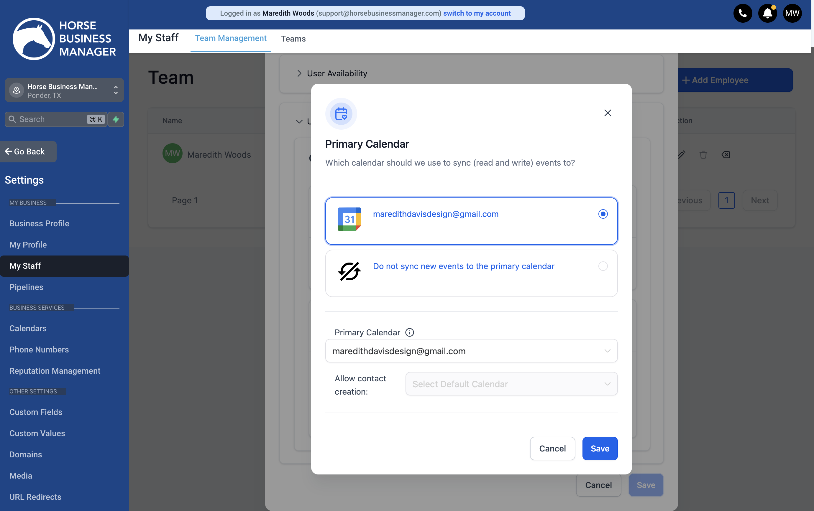Click Cancel in Primary Calendar dialog
Screen dimensions: 814x511
552,449
